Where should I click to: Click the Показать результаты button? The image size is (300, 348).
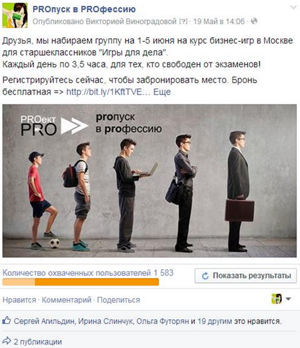click(245, 275)
